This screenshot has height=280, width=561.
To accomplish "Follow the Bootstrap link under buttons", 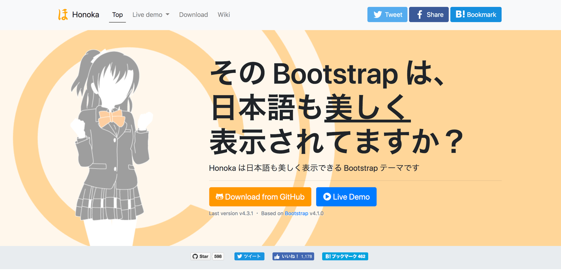I will 297,214.
